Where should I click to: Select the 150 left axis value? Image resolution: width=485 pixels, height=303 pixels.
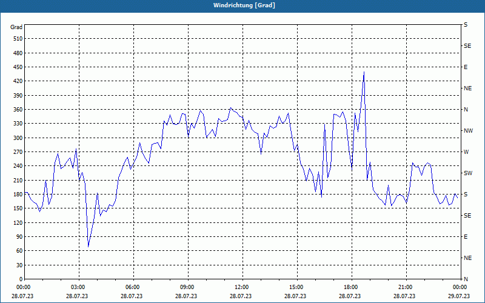click(18, 208)
